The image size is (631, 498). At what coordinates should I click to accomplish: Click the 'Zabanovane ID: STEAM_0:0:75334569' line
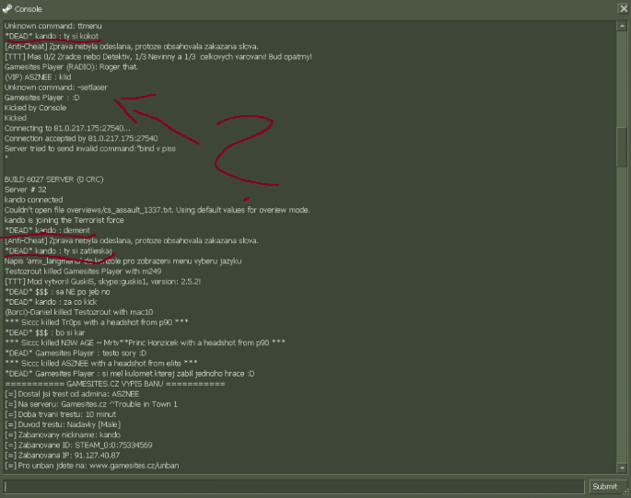click(x=78, y=445)
